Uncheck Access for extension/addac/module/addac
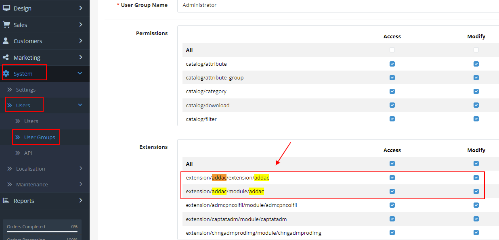Image resolution: width=499 pixels, height=240 pixels. (392, 191)
